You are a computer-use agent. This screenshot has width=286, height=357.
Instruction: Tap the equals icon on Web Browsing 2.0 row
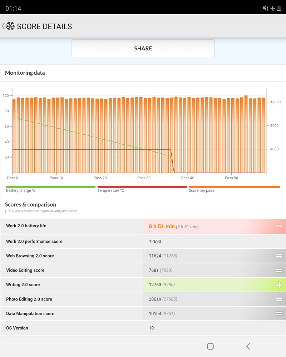pos(279,256)
